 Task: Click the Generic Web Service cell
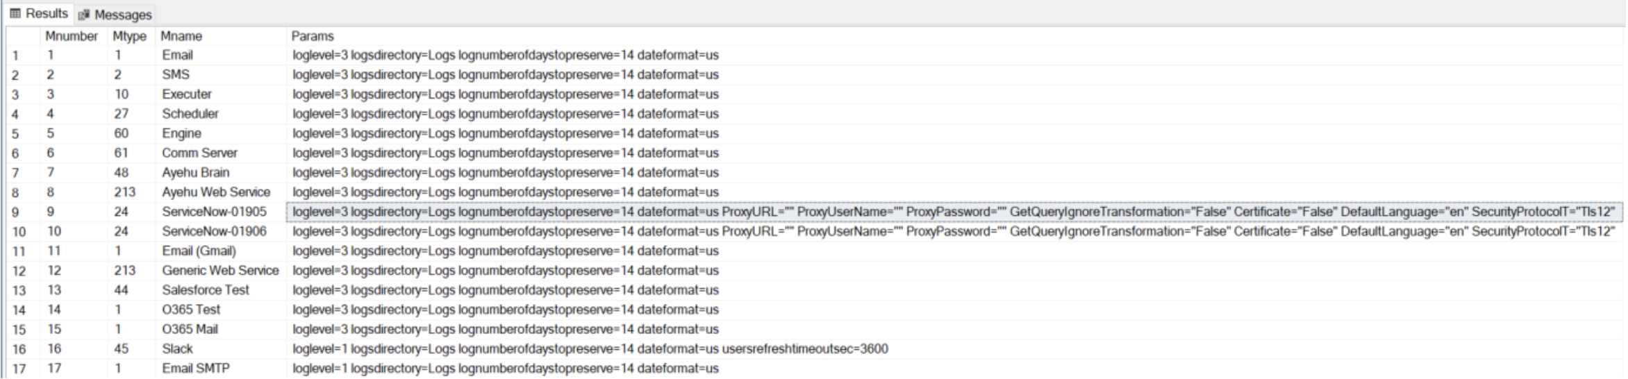point(221,271)
